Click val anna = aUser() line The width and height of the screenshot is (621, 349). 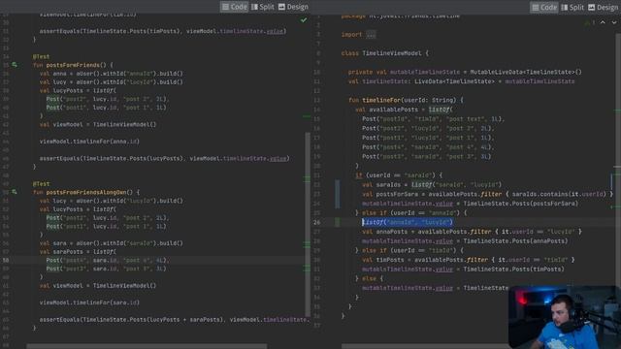[x=112, y=74]
